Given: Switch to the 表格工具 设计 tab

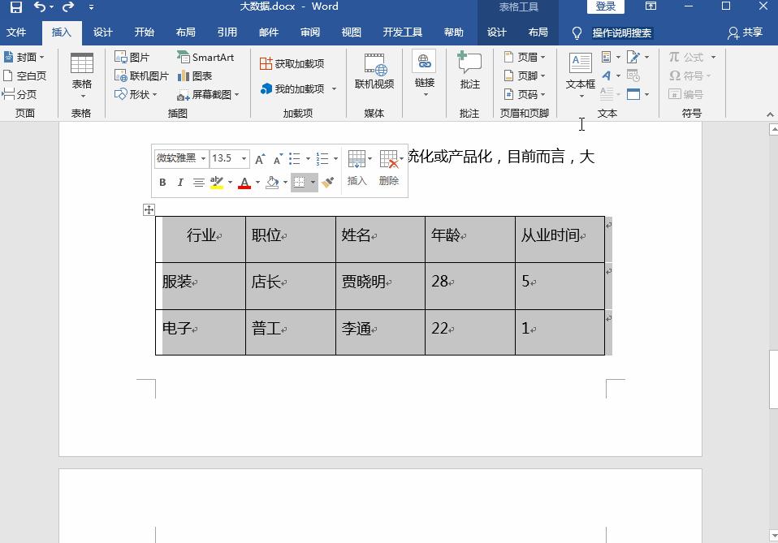Looking at the screenshot, I should [498, 32].
